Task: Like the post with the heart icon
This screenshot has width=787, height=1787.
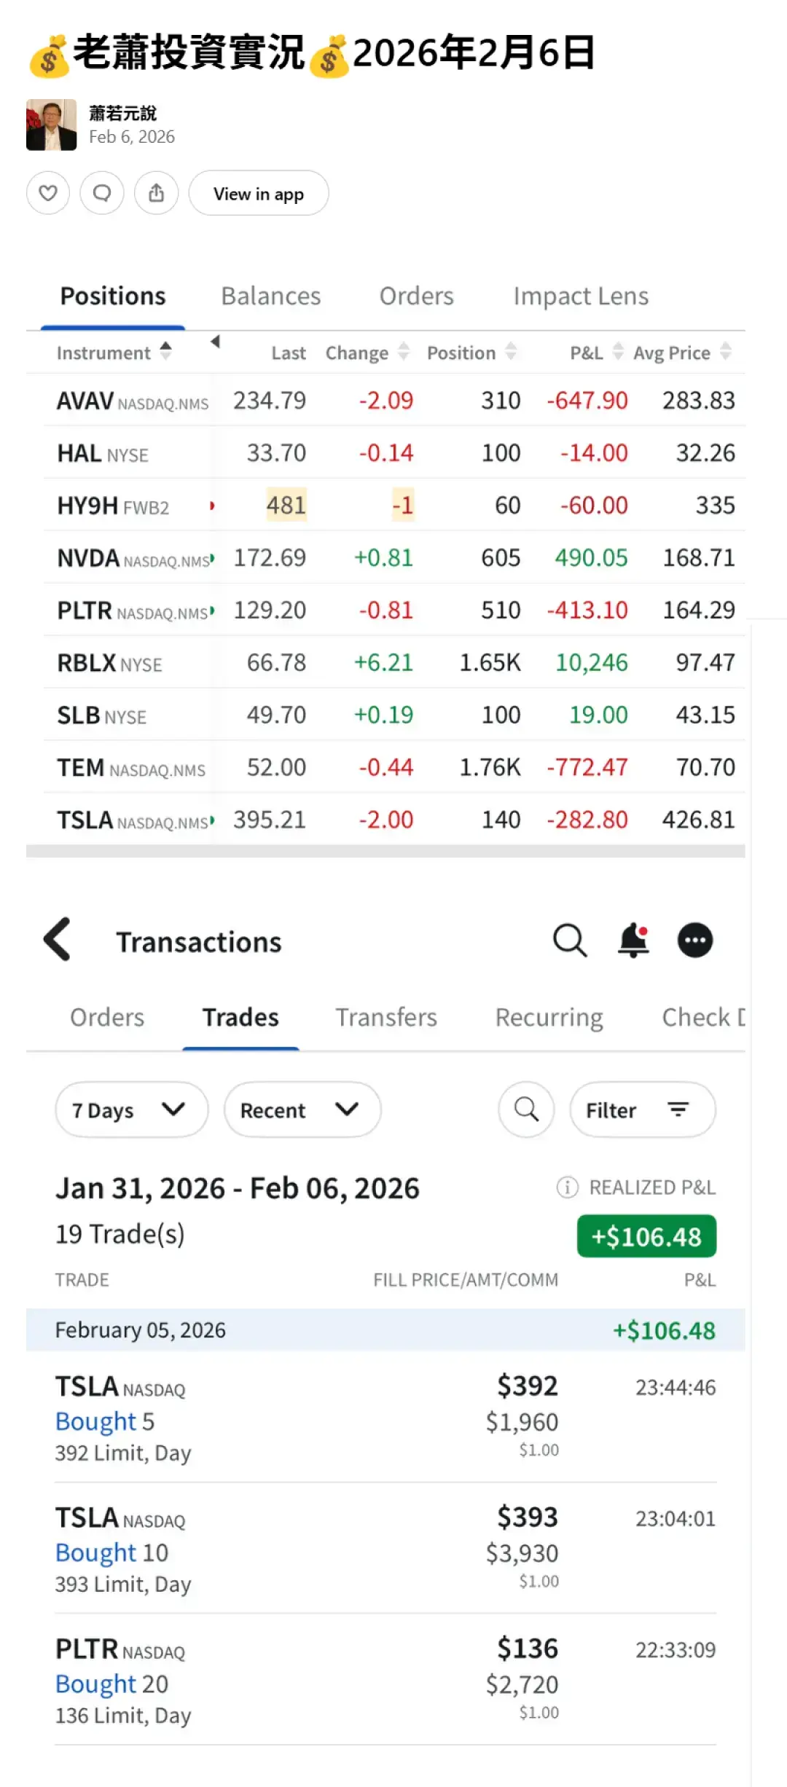Action: coord(48,193)
